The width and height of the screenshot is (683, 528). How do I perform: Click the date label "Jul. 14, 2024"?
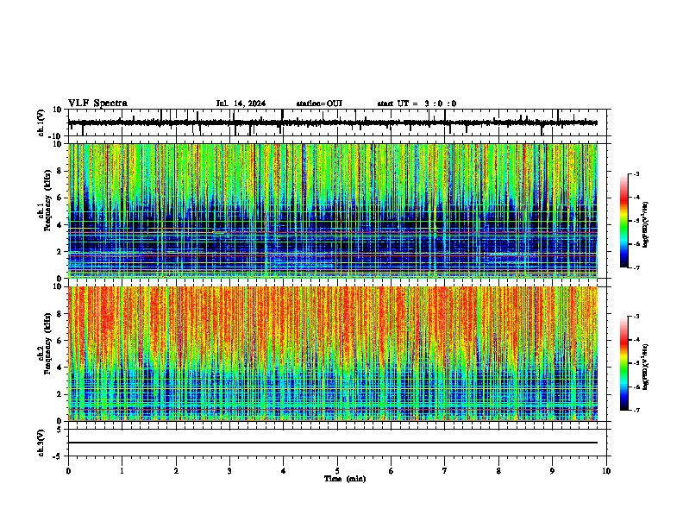coord(241,104)
